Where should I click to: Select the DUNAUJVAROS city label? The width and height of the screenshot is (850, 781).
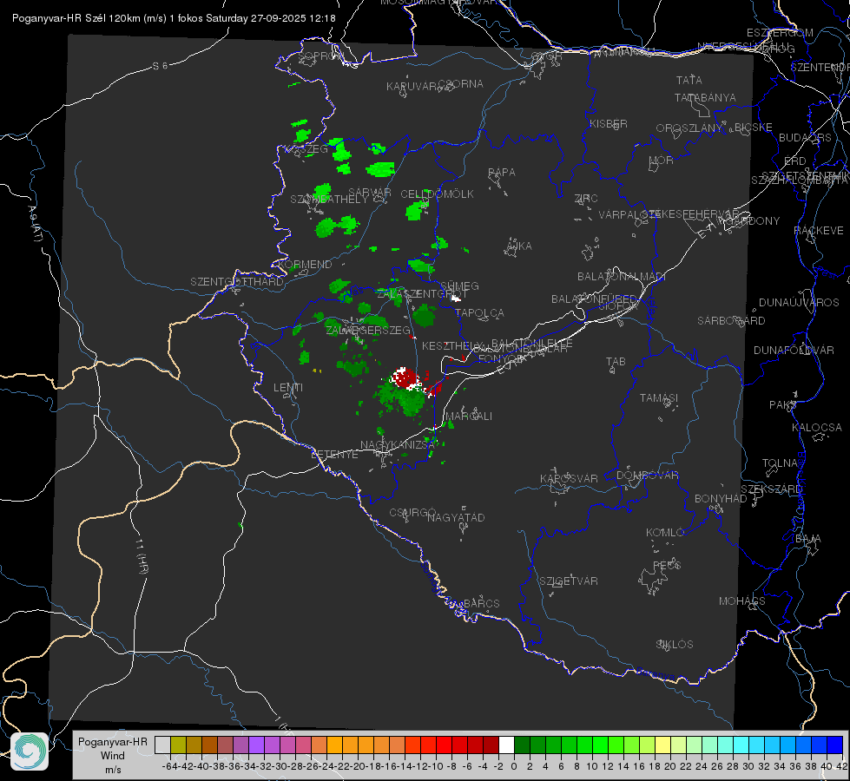(x=799, y=303)
